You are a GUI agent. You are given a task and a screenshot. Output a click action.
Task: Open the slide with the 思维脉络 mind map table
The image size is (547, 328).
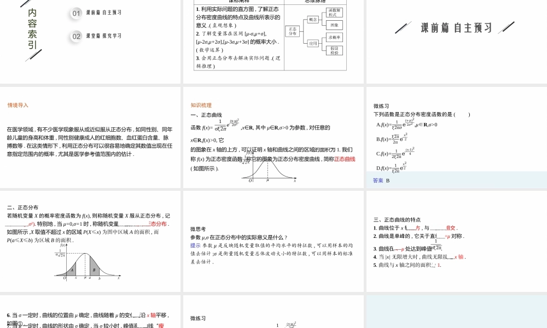(x=273, y=42)
